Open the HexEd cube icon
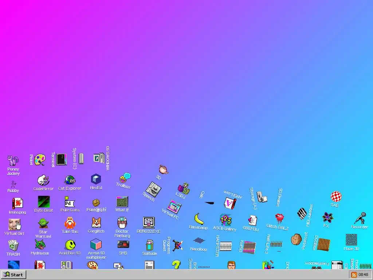Image resolution: width=373 pixels, height=280 pixels. [x=96, y=179]
